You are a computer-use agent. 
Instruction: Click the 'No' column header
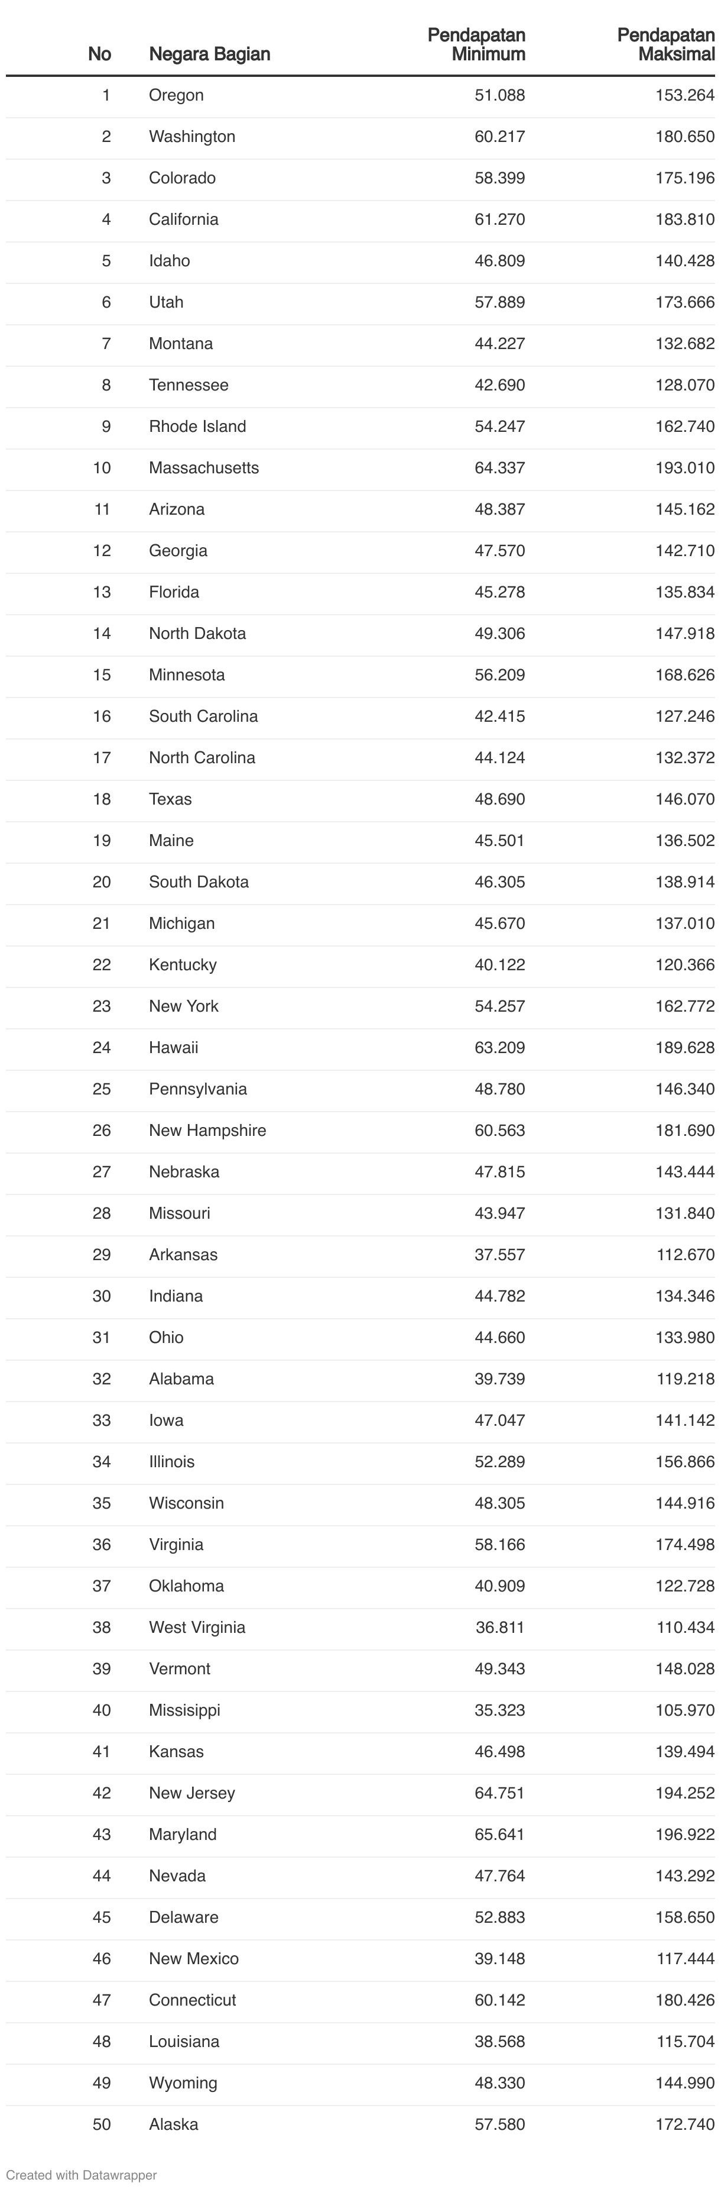[99, 54]
